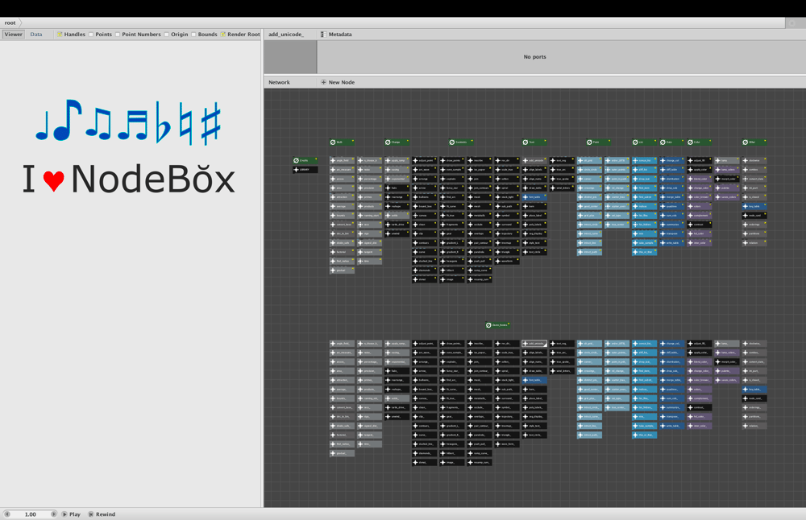Click the add_unicode_ node name label
Screen dimensions: 806x520
pyautogui.click(x=286, y=35)
